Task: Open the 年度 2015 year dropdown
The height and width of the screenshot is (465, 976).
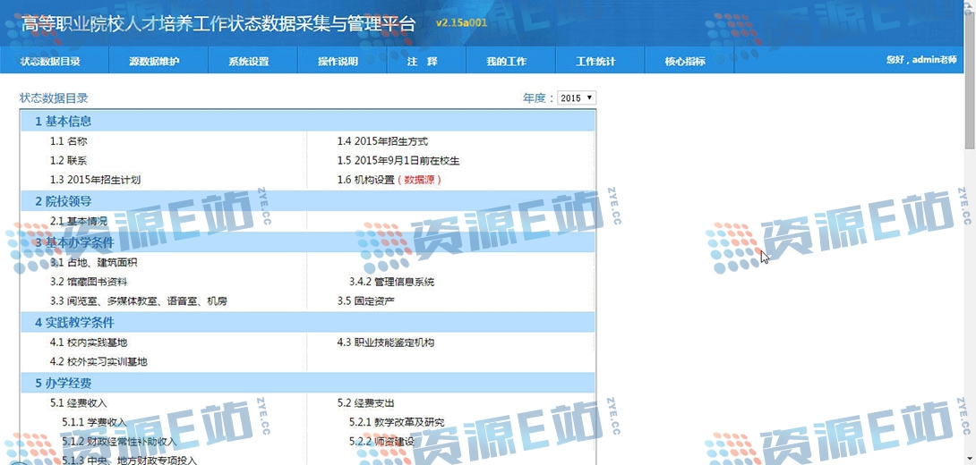Action: click(577, 98)
